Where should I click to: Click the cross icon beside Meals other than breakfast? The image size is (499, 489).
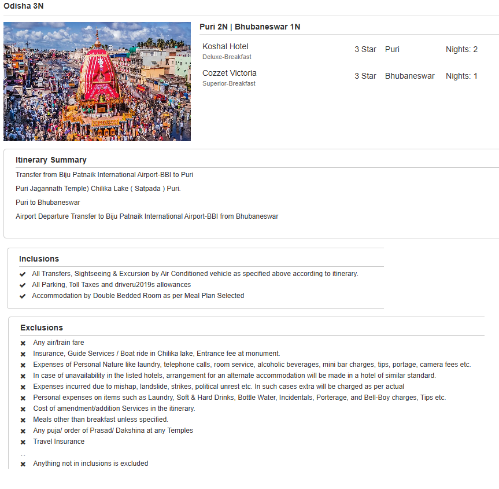(x=23, y=420)
